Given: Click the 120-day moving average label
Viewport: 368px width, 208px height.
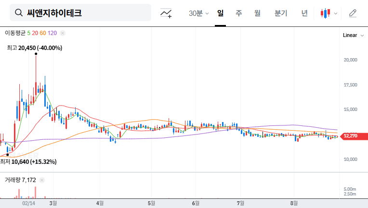Looking at the screenshot, I should coord(52,33).
